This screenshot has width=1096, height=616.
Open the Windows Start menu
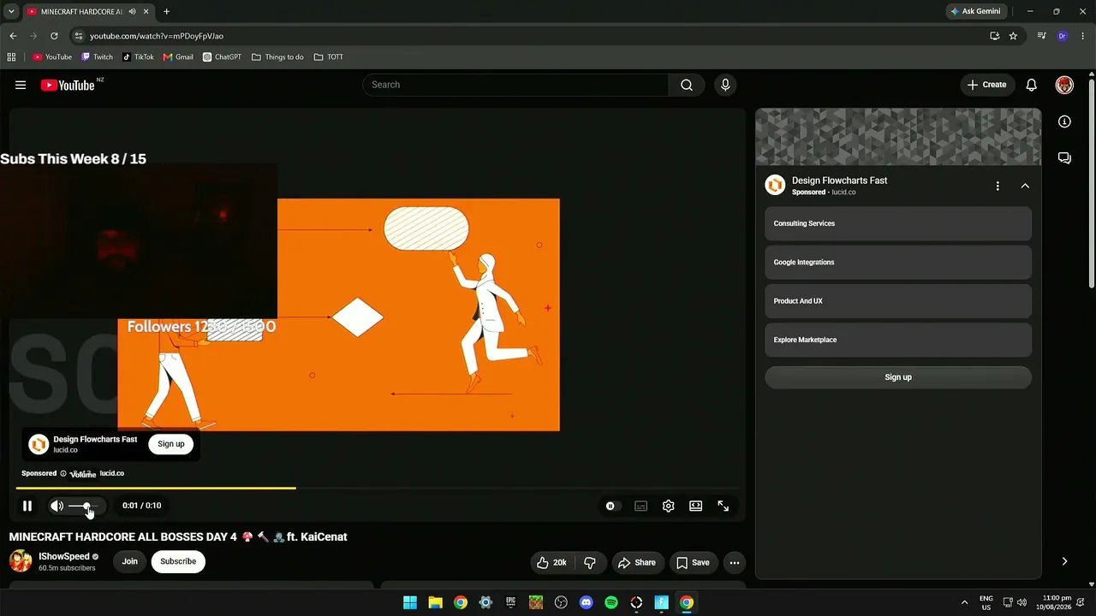(x=410, y=602)
